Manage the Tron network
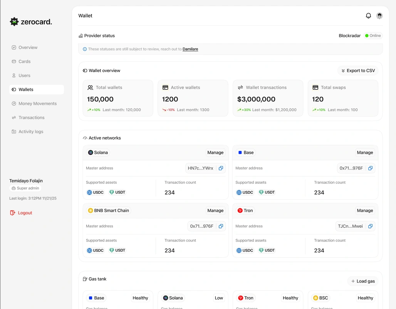Image resolution: width=396 pixels, height=309 pixels. coord(365,210)
